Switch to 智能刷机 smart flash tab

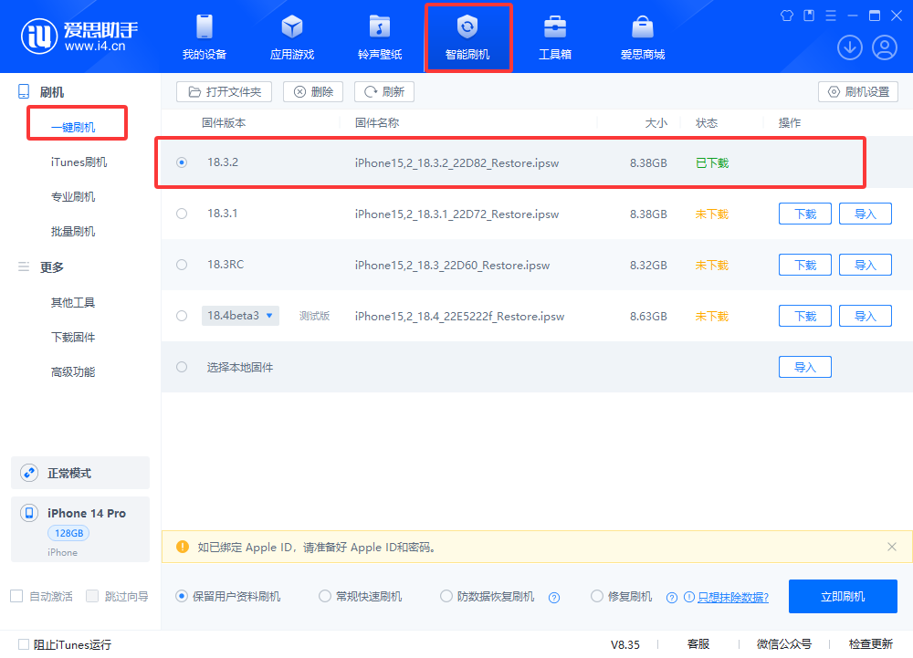point(467,37)
